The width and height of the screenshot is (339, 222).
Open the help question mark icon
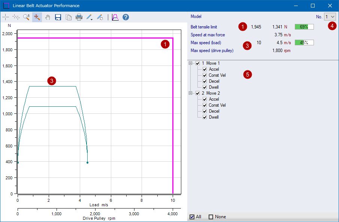pos(126,17)
